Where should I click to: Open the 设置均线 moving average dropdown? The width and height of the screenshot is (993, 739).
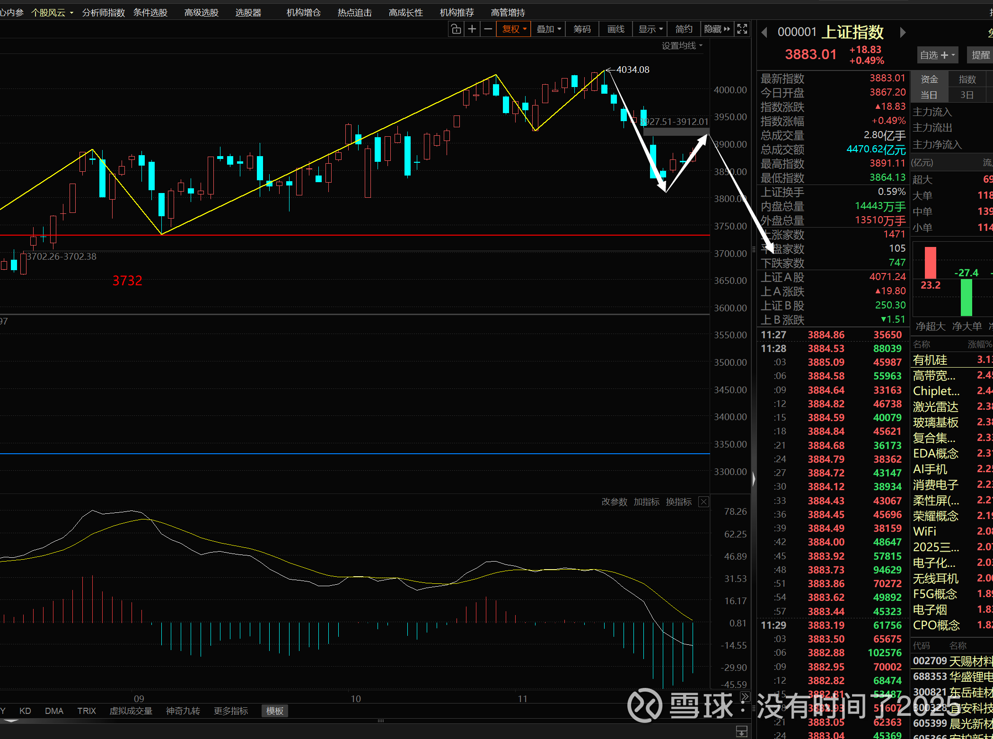pyautogui.click(x=682, y=46)
